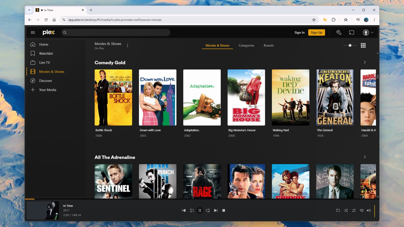404x227 pixels.
Task: Click the Sign In link
Action: coord(299,32)
